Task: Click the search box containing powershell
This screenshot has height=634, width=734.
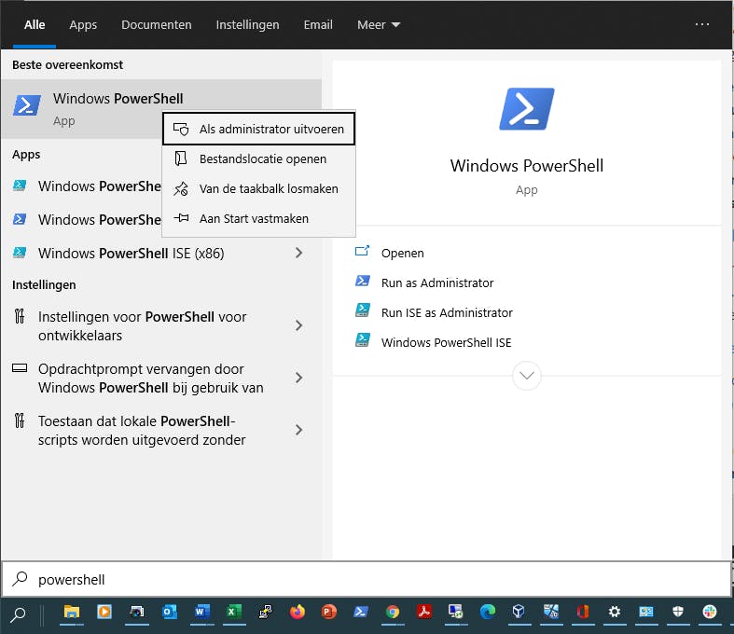Action: point(367,579)
